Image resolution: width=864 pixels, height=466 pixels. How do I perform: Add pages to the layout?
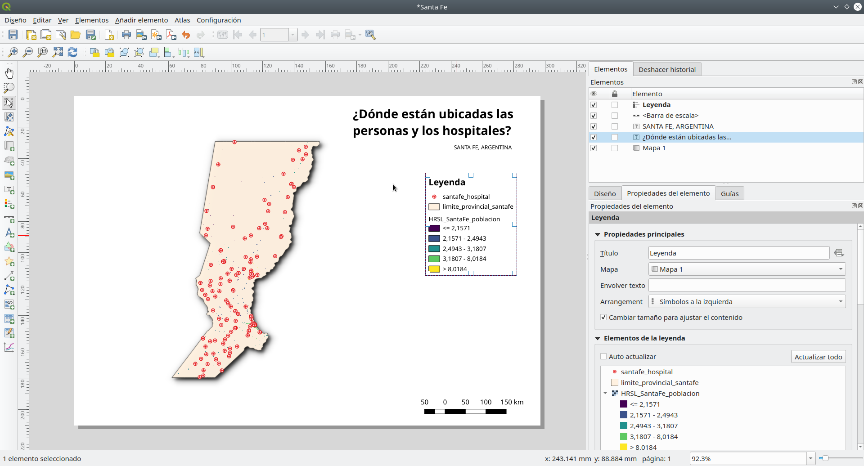[x=108, y=35]
